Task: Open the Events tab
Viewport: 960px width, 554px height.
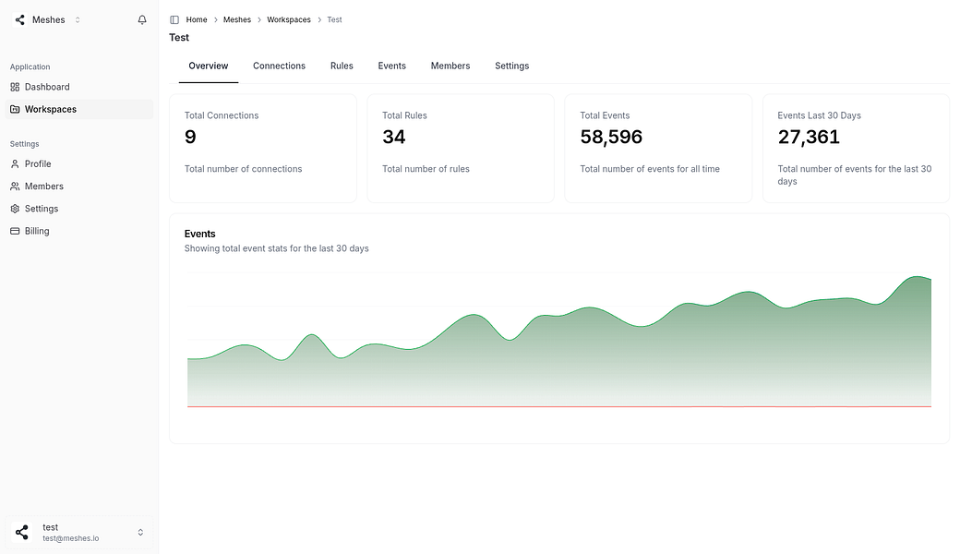Action: [x=391, y=66]
